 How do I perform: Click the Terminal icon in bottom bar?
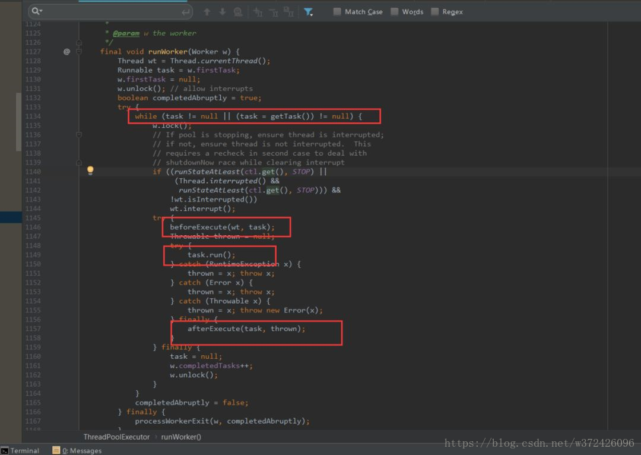(x=5, y=450)
